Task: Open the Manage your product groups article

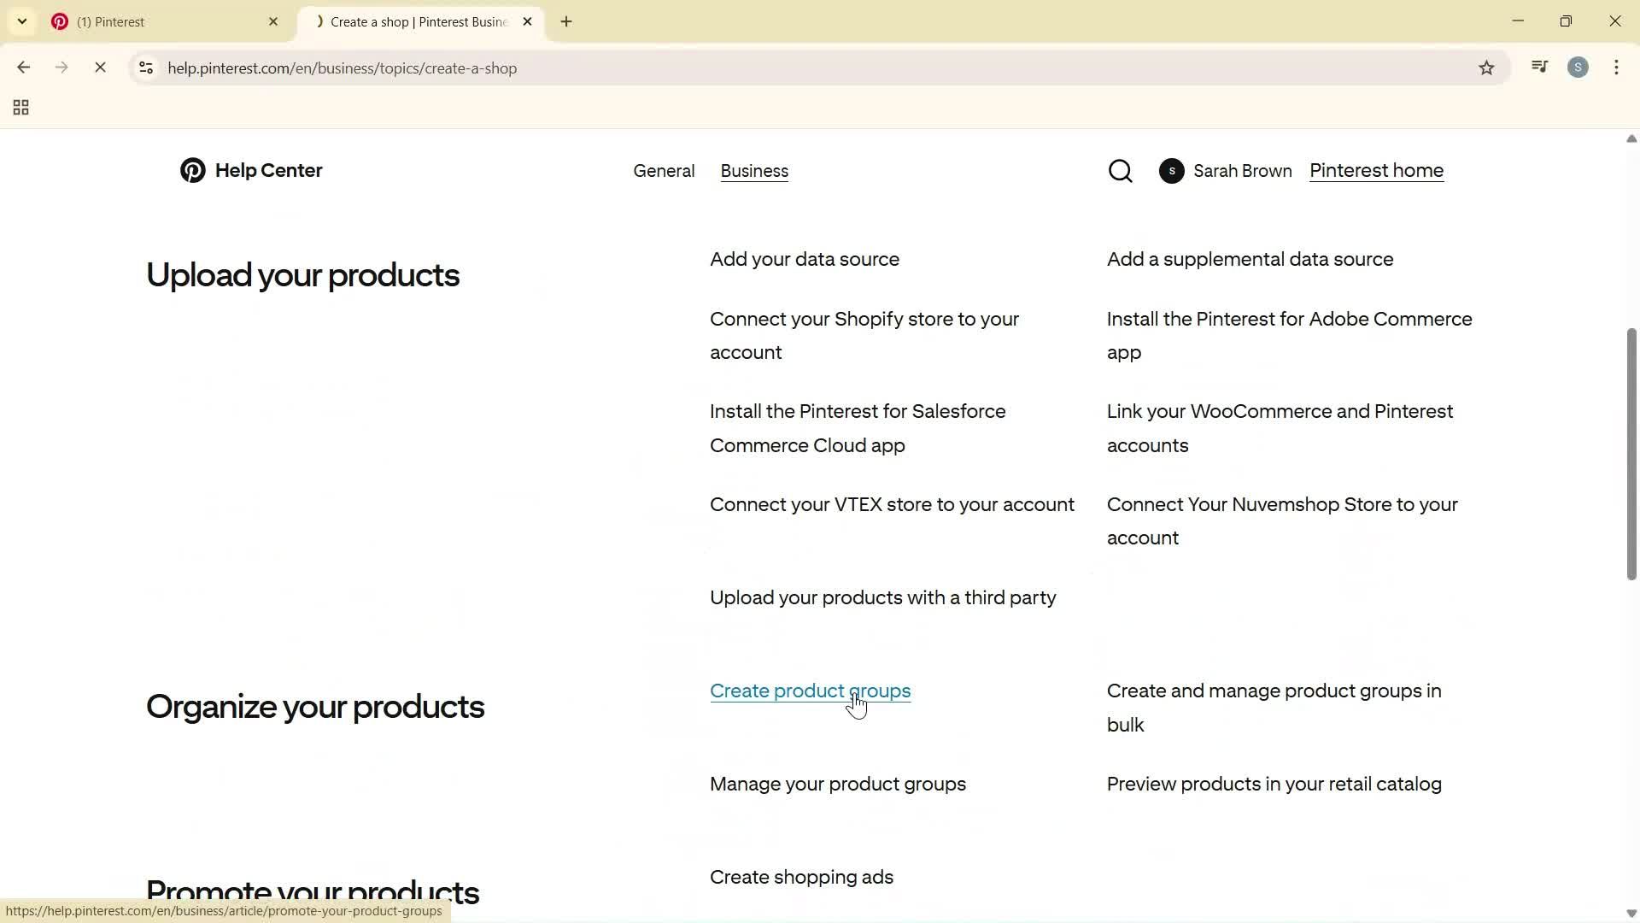Action: (838, 783)
